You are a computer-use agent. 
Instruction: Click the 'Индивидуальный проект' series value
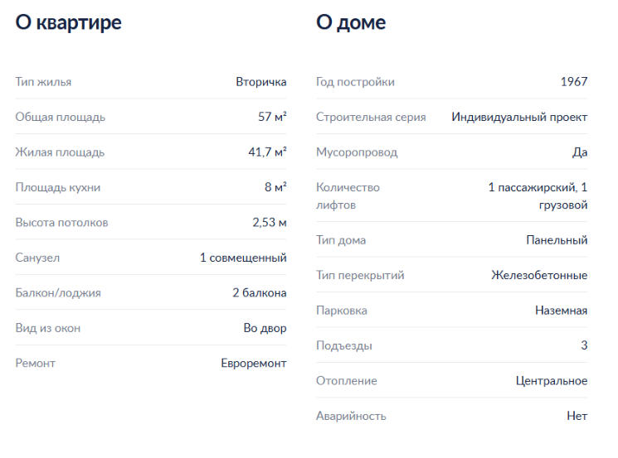pos(519,117)
